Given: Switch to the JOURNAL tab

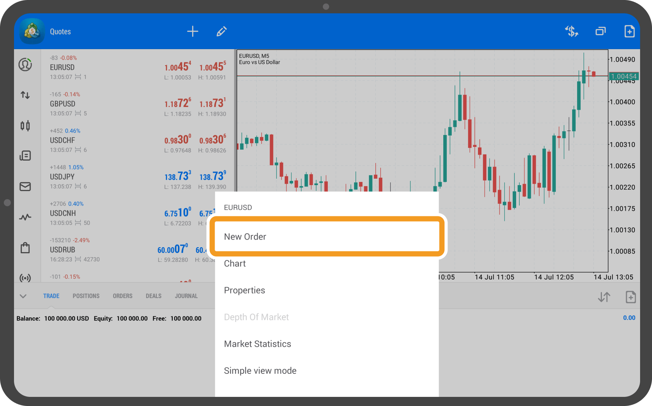Looking at the screenshot, I should click(186, 296).
